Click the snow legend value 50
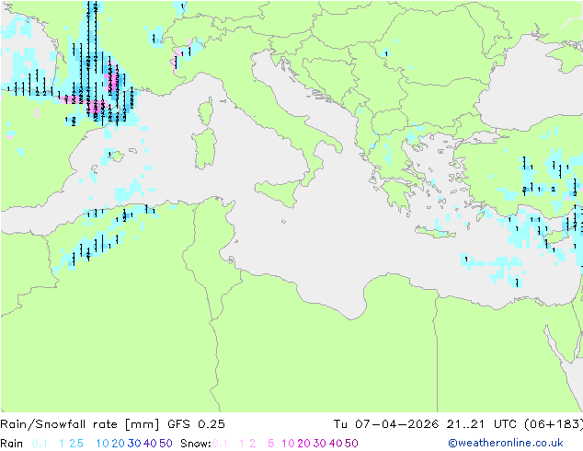The image size is (583, 451). coord(351,444)
